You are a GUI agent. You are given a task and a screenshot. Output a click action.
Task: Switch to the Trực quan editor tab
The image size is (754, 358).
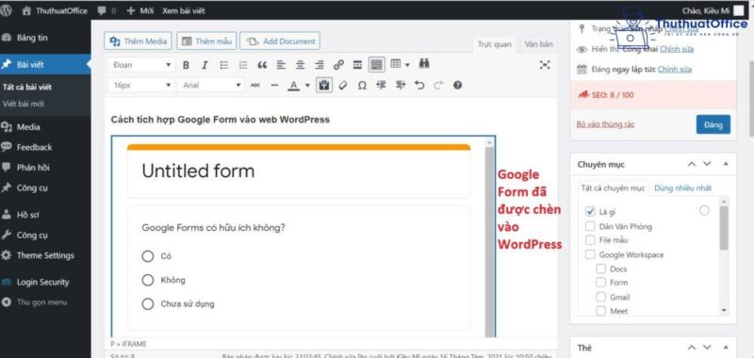(494, 44)
